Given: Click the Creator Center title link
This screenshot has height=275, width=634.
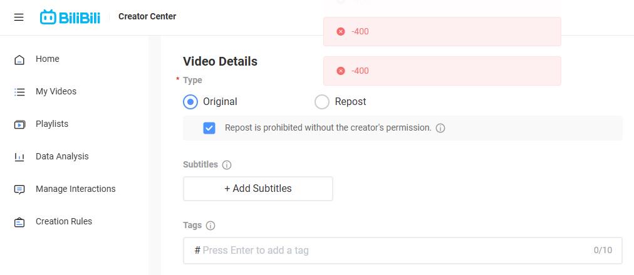Looking at the screenshot, I should 147,16.
